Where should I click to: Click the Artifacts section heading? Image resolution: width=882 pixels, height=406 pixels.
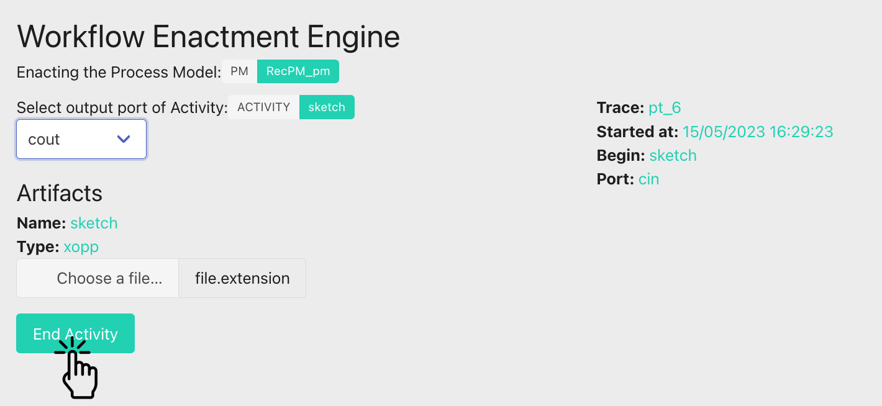click(x=60, y=193)
